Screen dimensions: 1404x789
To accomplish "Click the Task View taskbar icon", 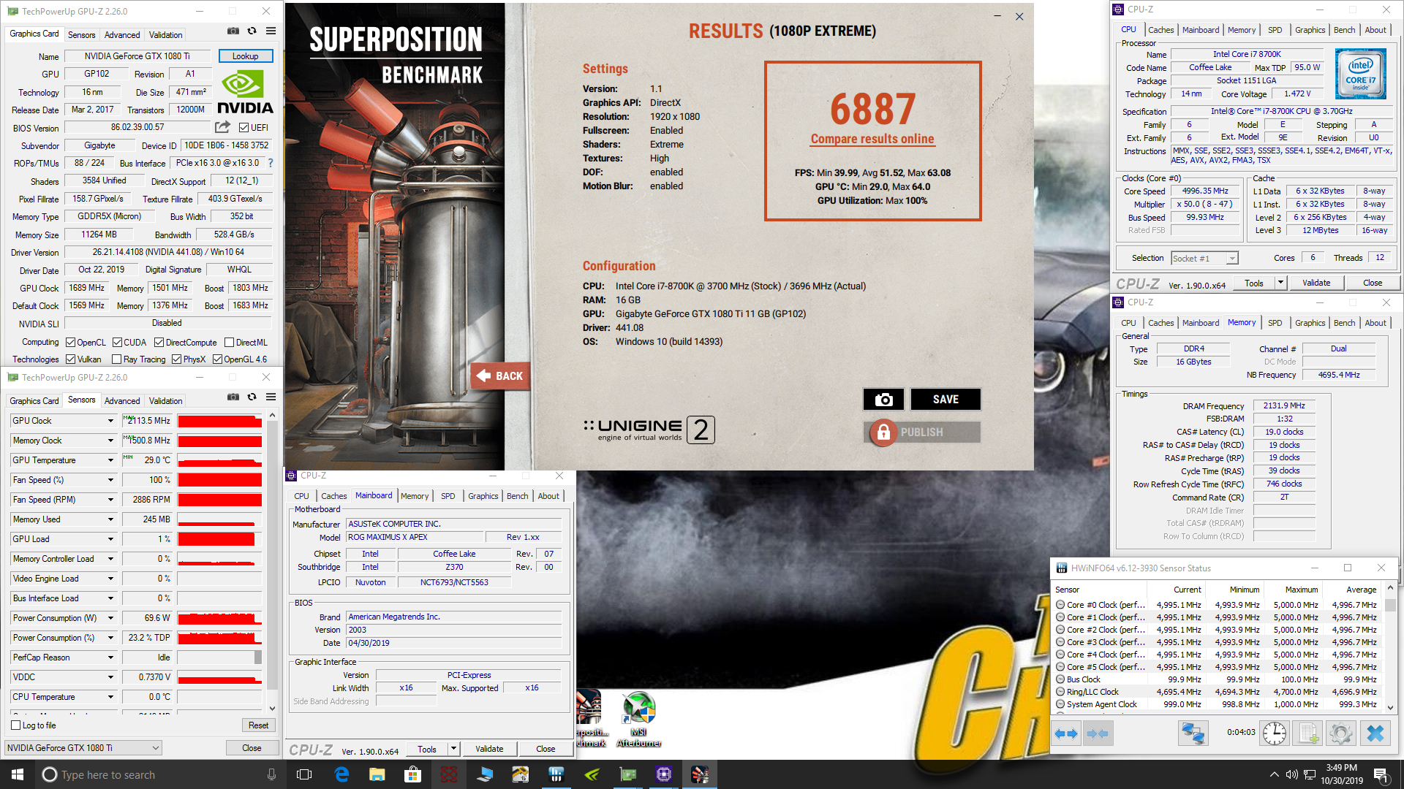I will (x=305, y=774).
